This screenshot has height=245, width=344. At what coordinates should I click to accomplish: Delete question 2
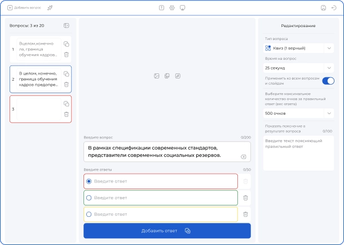(66, 84)
